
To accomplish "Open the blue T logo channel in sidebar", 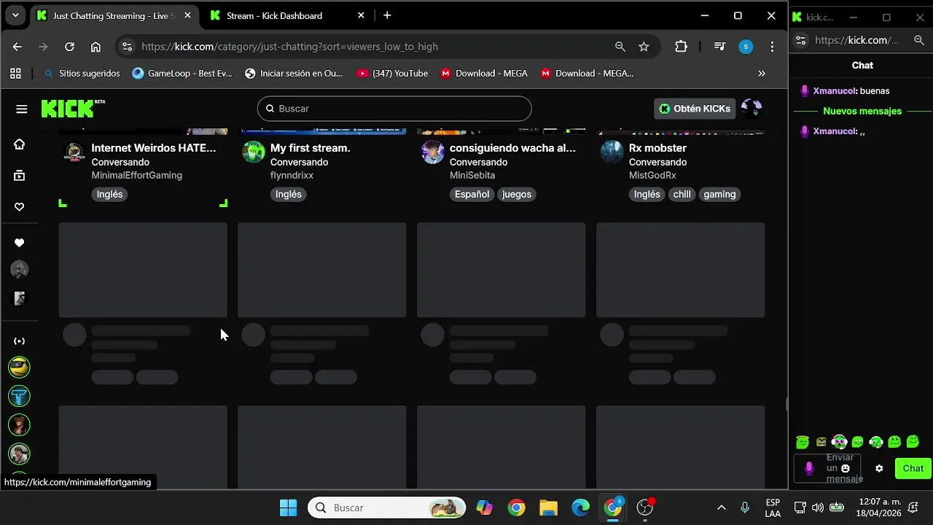I will point(19,396).
